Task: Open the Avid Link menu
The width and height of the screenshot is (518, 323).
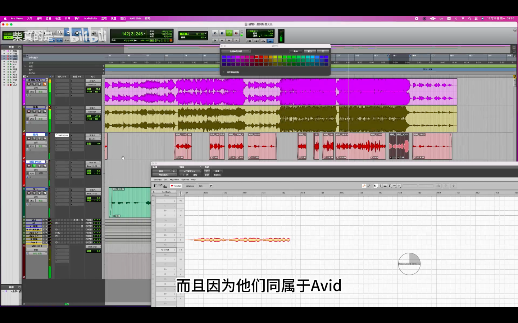Action: 135,18
